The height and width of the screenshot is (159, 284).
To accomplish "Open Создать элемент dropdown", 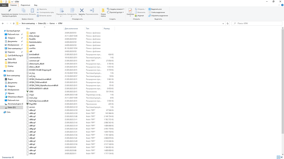I will [116, 9].
